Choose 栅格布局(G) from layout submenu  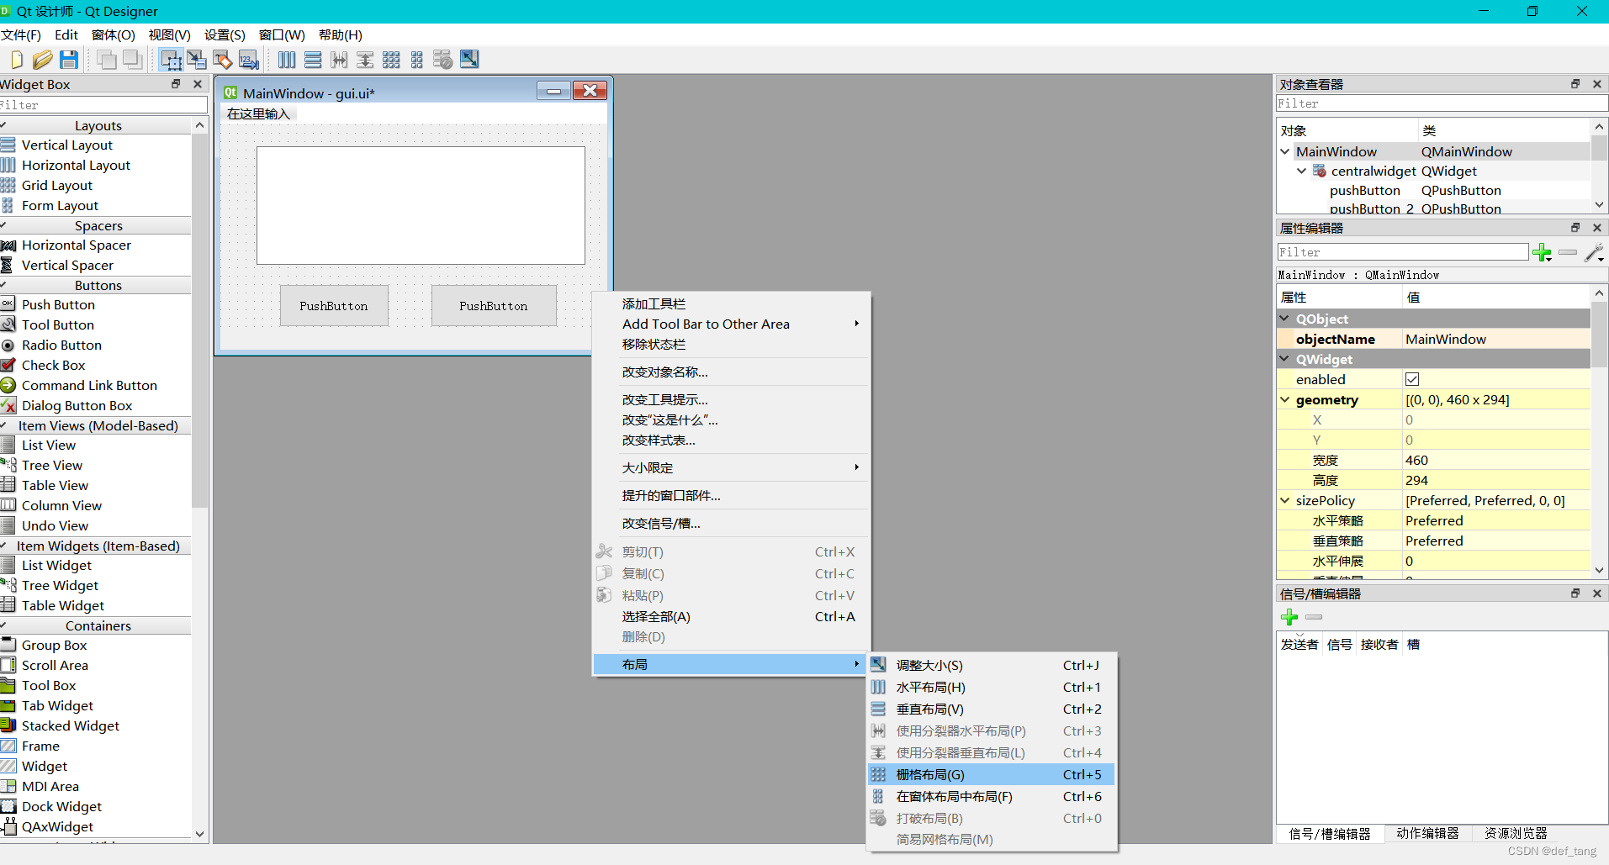(992, 774)
